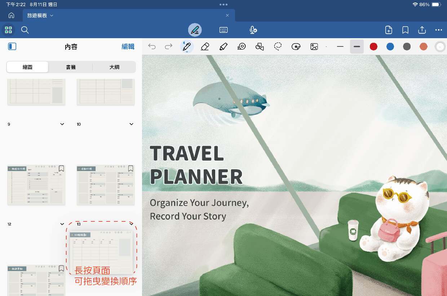The width and height of the screenshot is (447, 296).
Task: Tap the 內容 panel title
Action: pyautogui.click(x=71, y=46)
